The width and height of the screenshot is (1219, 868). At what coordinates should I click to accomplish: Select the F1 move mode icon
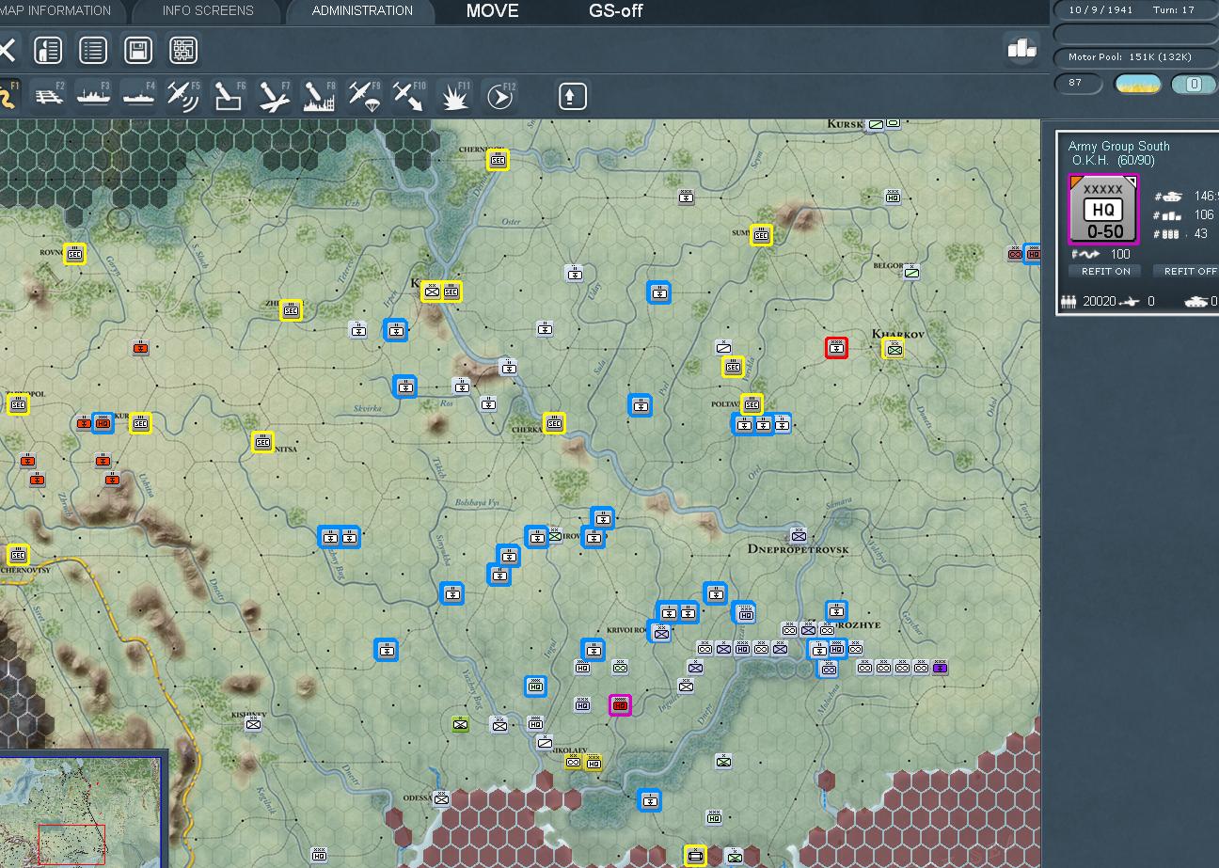[x=9, y=96]
